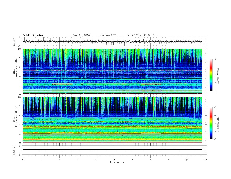The image size is (231, 179).
Task: Click the "station=ATH" label
Action: (108, 35)
